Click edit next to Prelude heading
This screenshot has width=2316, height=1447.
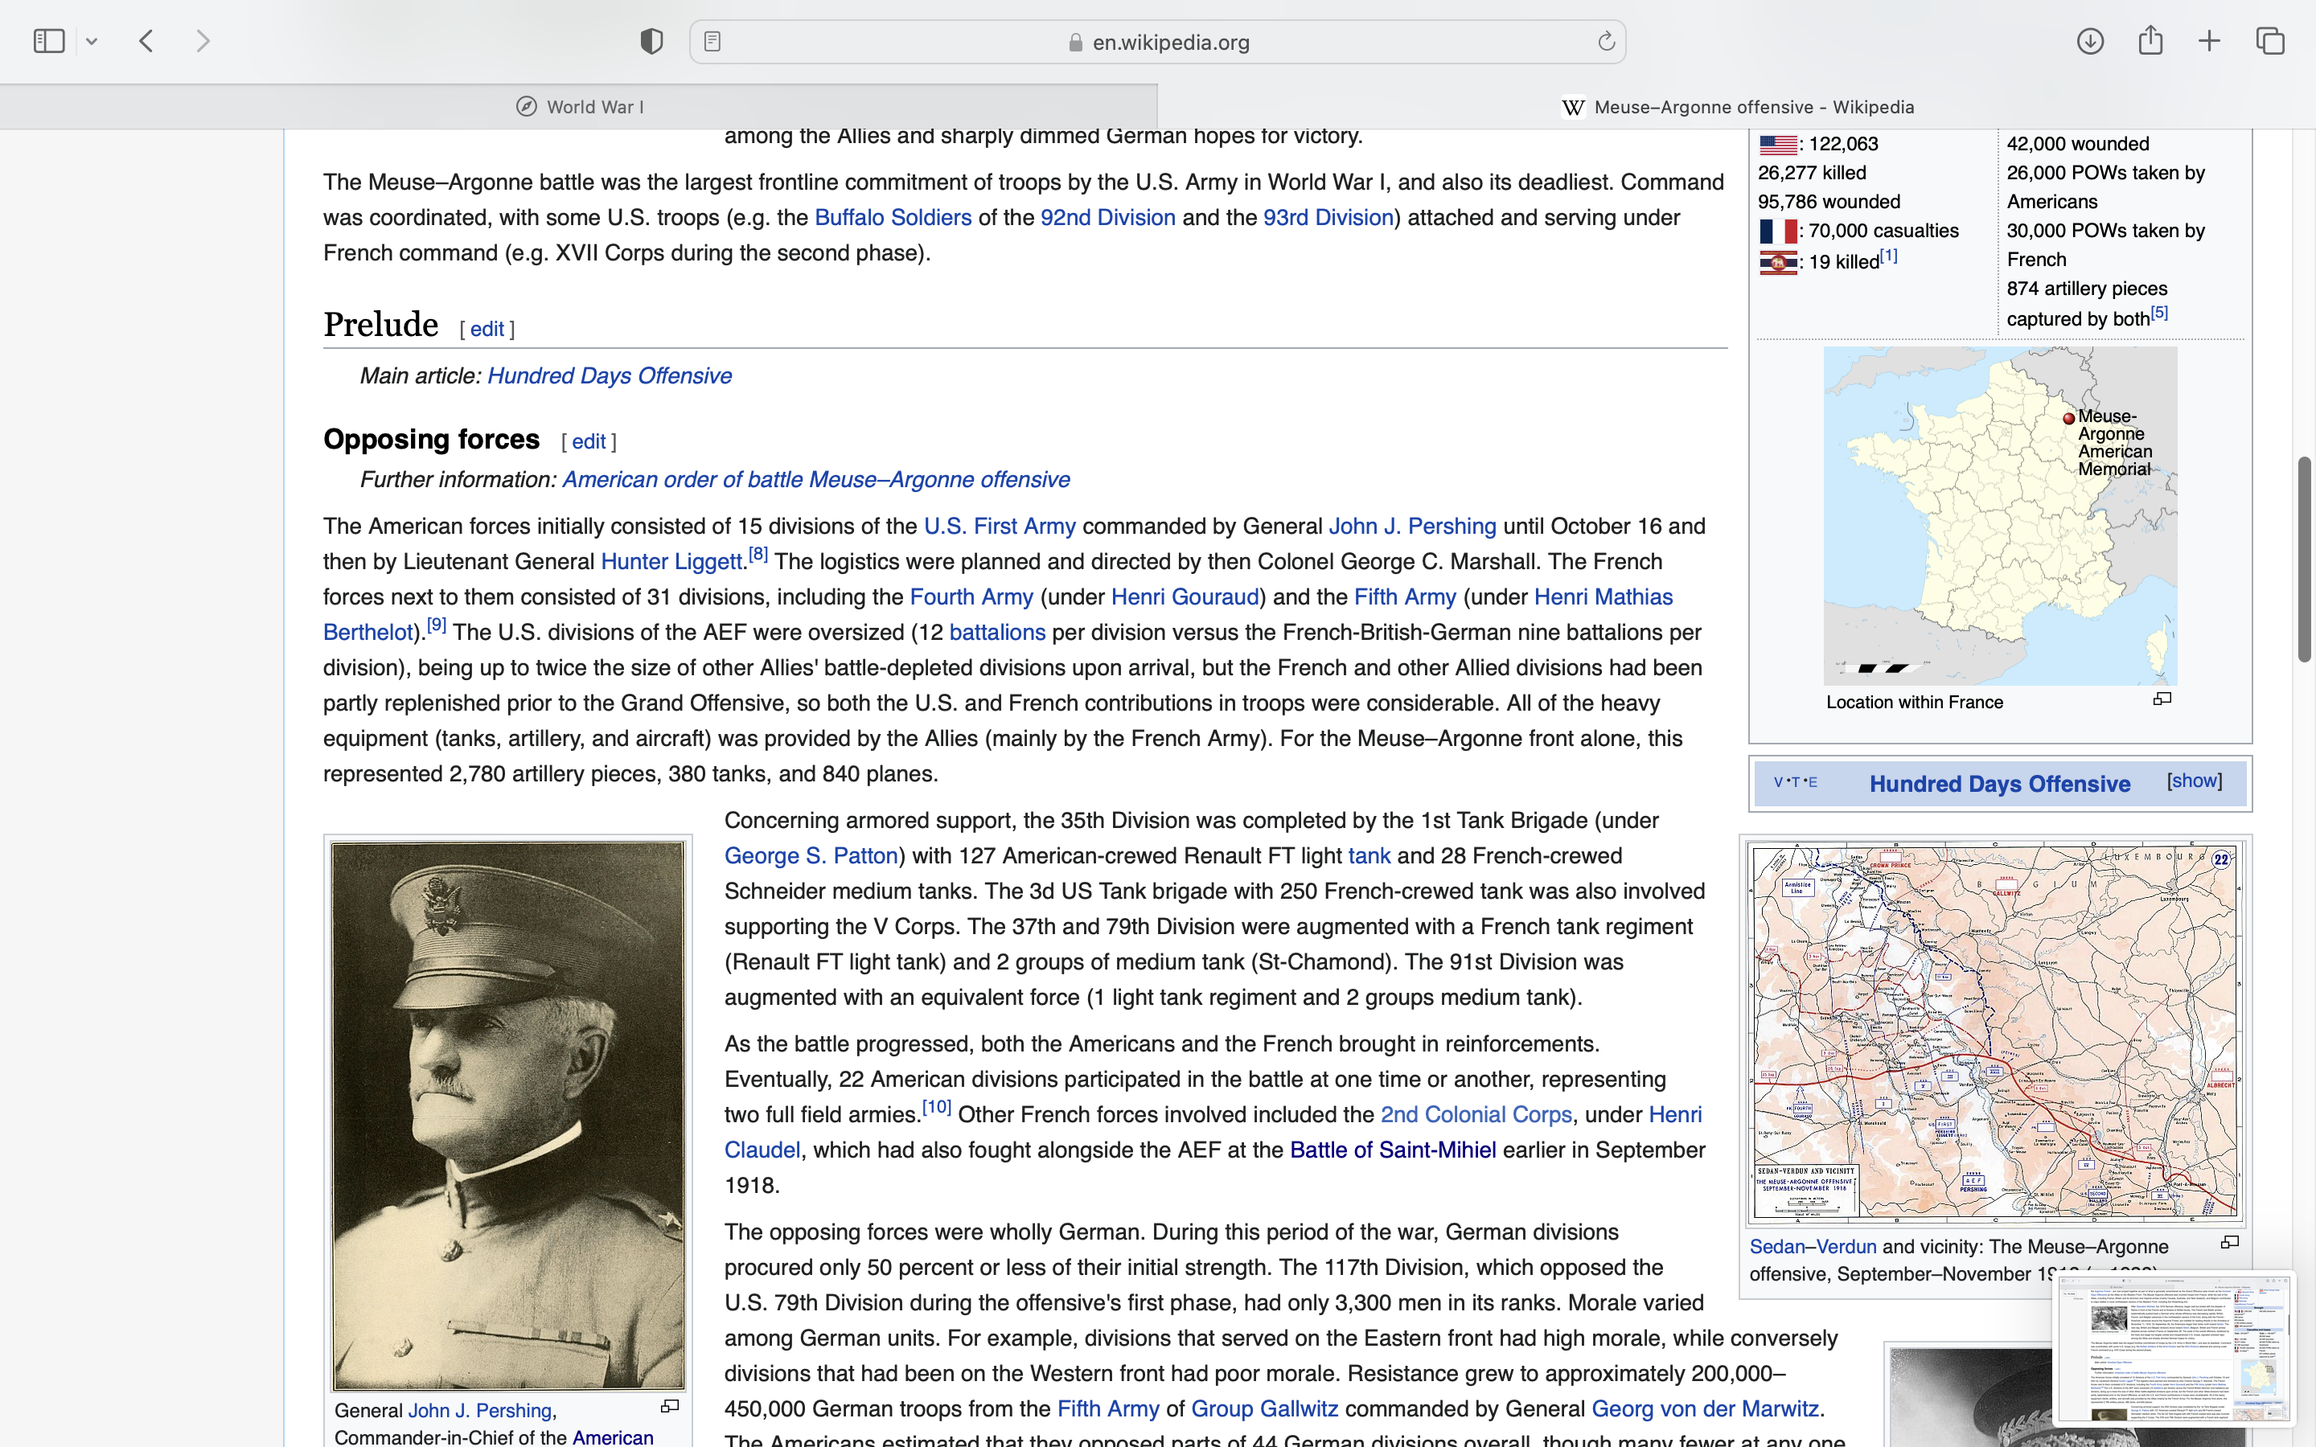(487, 330)
